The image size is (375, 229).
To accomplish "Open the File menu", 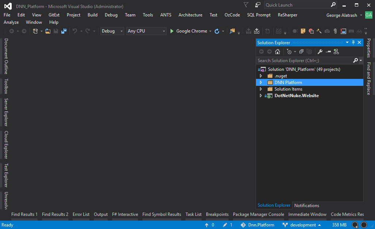I will pyautogui.click(x=7, y=15).
